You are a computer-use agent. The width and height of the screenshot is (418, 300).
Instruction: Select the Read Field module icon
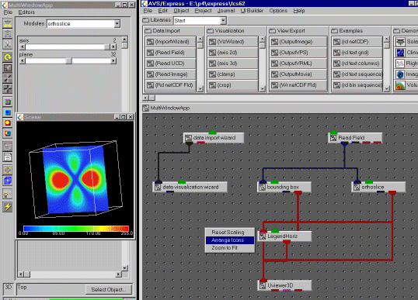333,138
